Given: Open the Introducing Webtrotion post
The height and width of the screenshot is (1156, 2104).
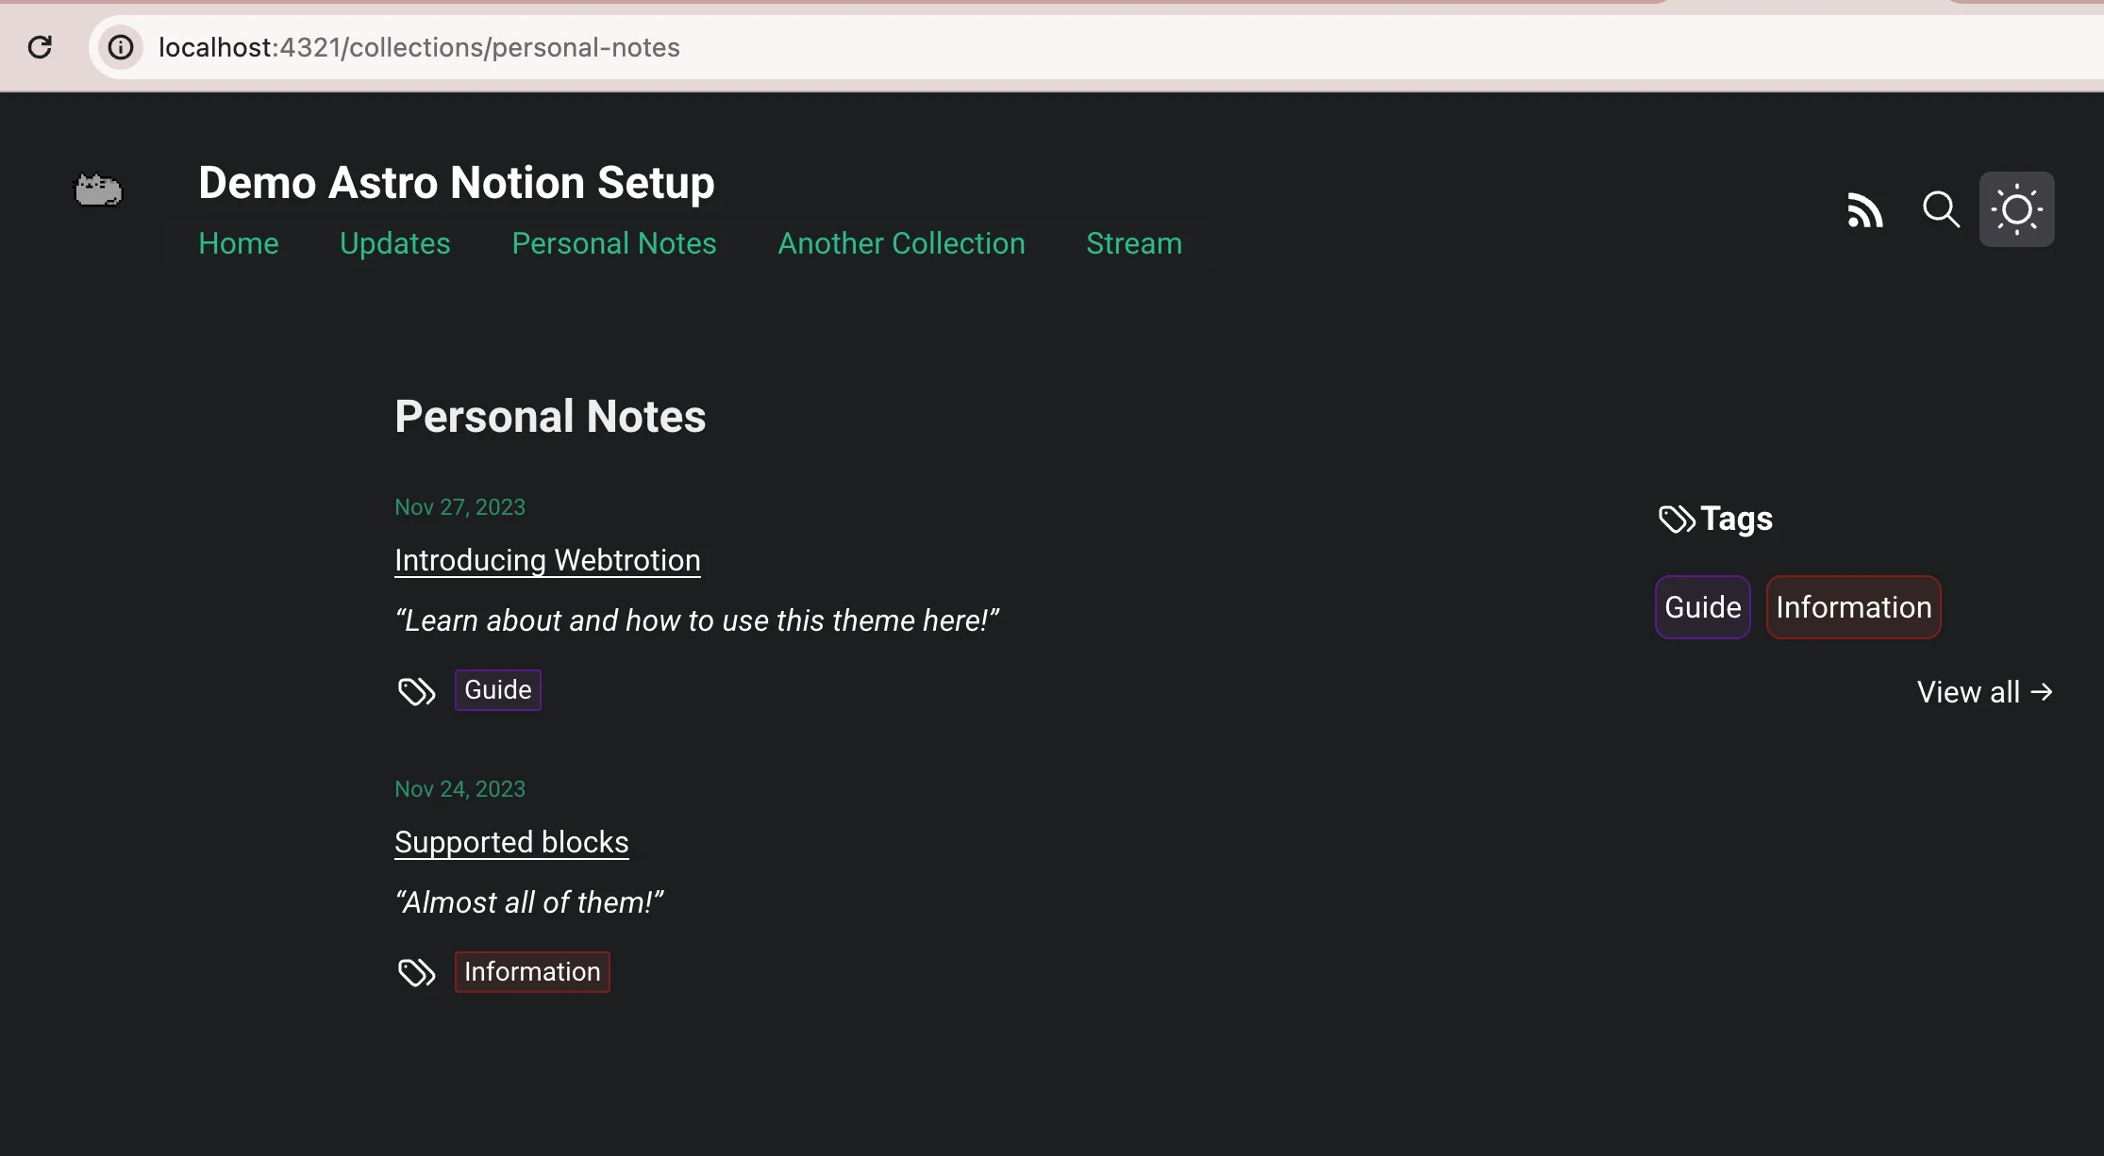Looking at the screenshot, I should pos(547,560).
